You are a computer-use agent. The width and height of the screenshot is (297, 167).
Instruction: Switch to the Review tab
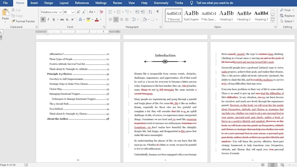pyautogui.click(x=117, y=3)
